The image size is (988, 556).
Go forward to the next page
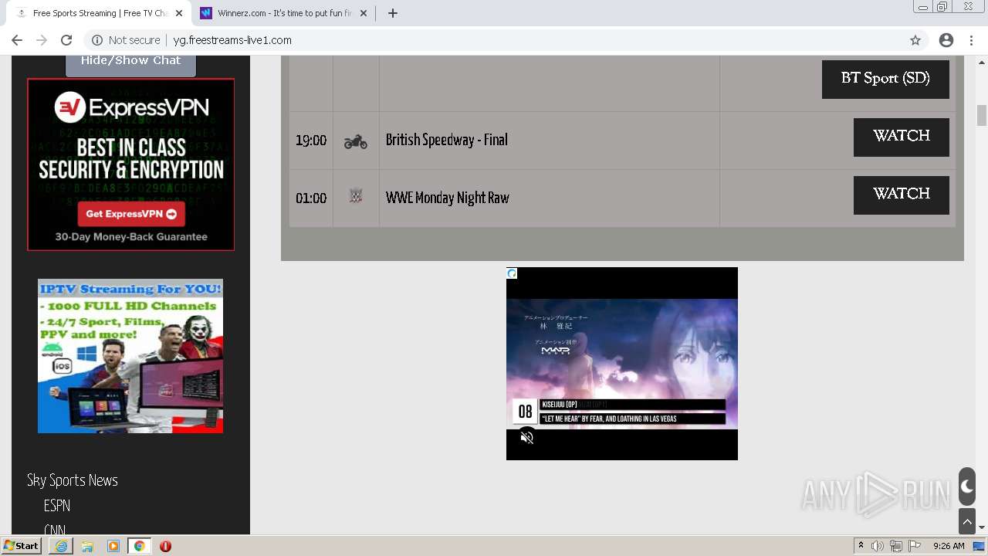click(x=42, y=40)
